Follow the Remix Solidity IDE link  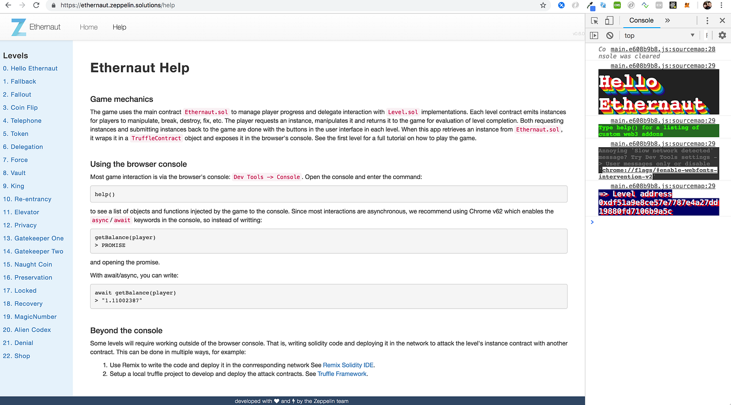point(348,365)
